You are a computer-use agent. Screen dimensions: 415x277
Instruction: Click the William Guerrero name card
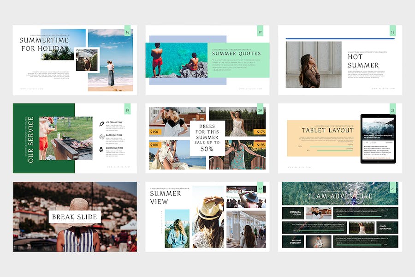pyautogui.click(x=293, y=242)
